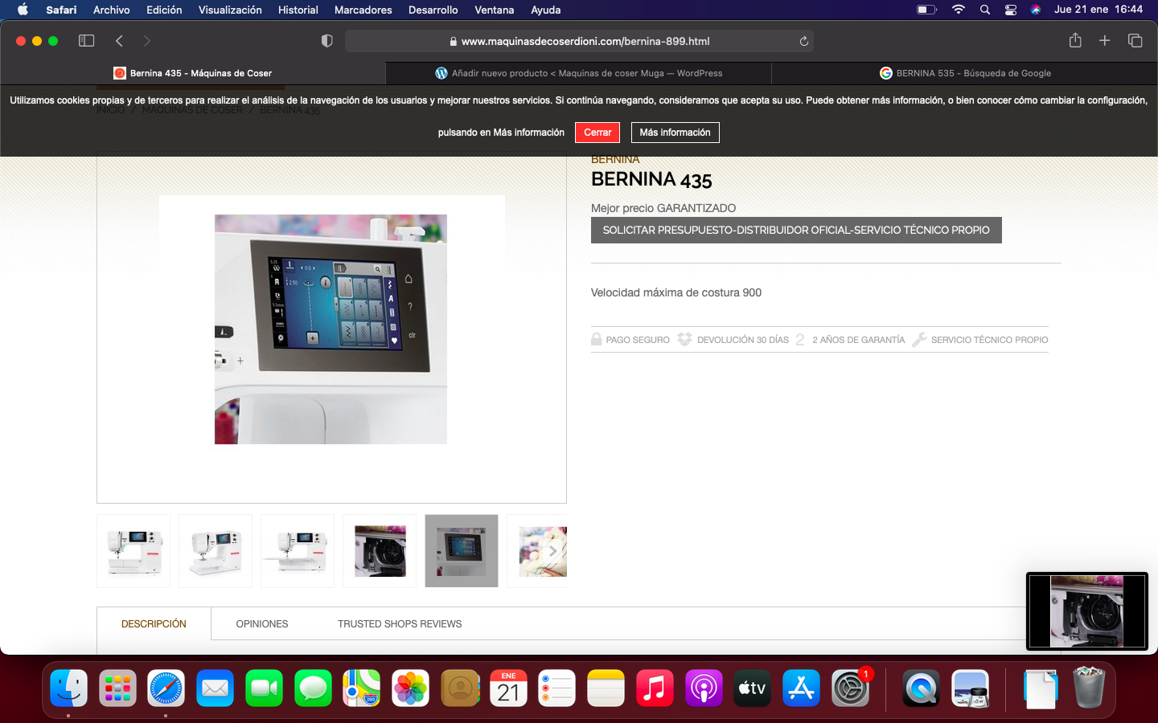Open the OPINIONES product tab

[262, 623]
